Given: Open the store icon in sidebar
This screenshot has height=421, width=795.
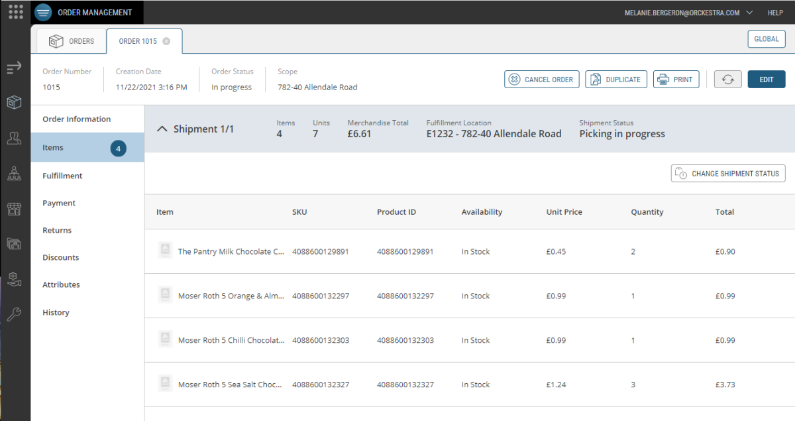Looking at the screenshot, I should 15,209.
